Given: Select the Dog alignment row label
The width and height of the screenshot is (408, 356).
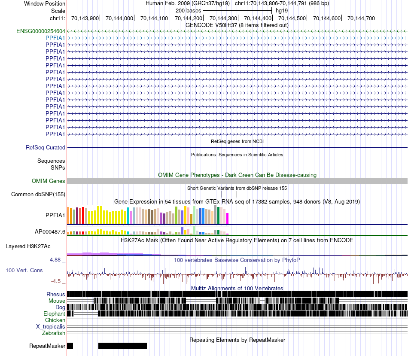Looking at the screenshot, I should pos(60,307).
